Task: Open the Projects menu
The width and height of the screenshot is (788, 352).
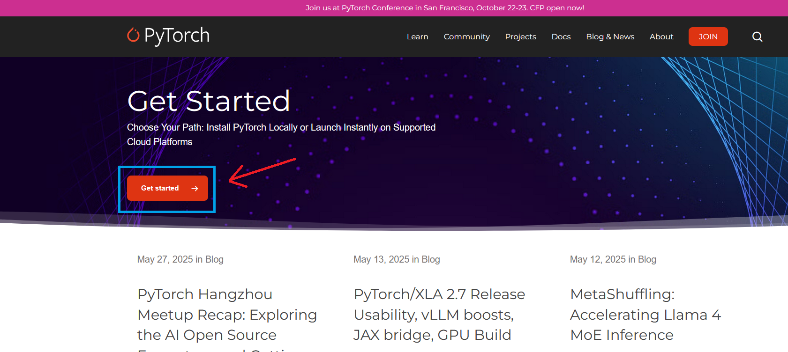Action: tap(520, 37)
